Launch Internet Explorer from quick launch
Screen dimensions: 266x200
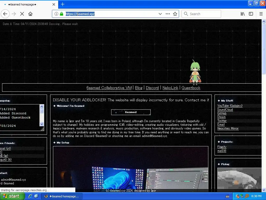point(31,196)
